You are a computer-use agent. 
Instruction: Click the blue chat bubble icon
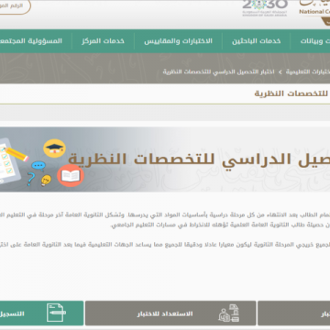(x=38, y=166)
